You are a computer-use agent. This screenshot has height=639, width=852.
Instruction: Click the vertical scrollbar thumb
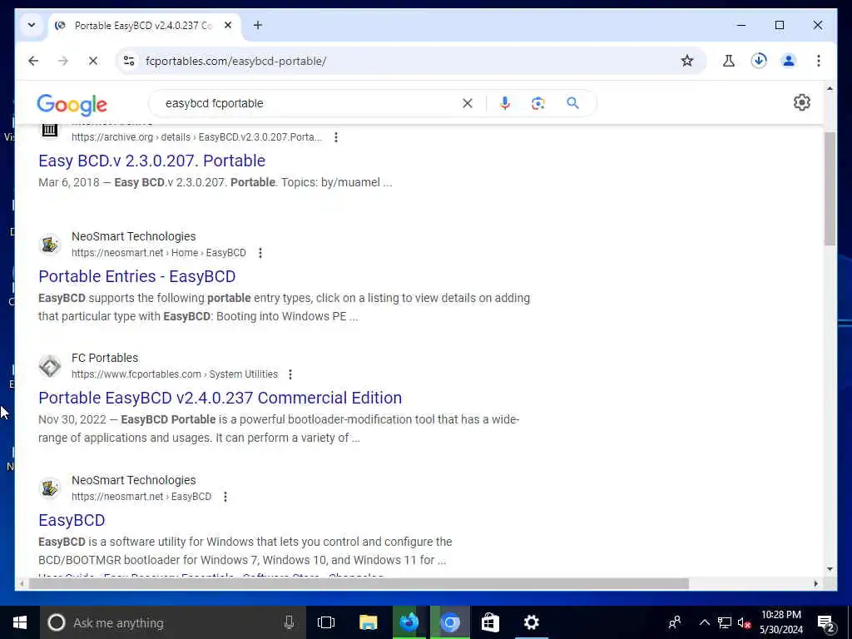coord(830,188)
